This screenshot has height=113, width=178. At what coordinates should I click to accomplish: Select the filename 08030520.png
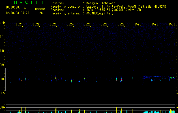tap(16, 8)
